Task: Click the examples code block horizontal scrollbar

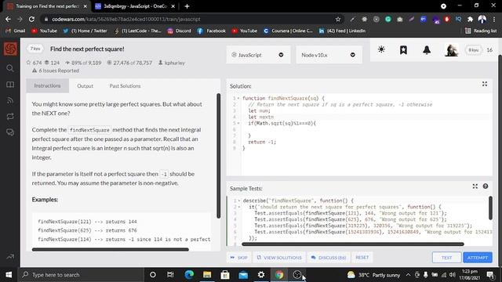Action: (x=111, y=249)
